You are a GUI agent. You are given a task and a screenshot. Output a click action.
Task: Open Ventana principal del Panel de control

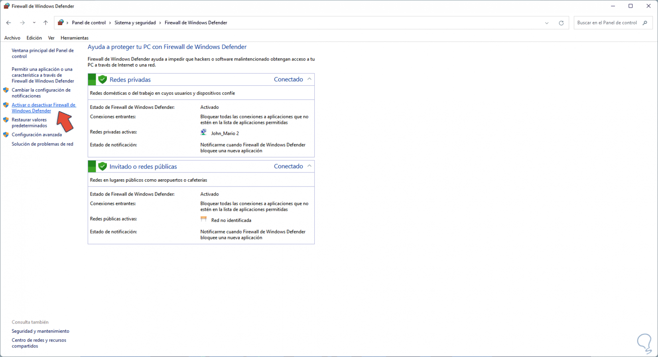click(43, 53)
